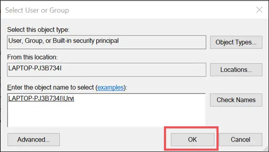Open the examples help link

click(111, 88)
